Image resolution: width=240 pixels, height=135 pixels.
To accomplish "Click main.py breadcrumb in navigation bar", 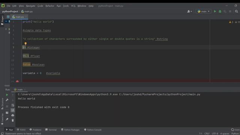I will pos(27,12).
